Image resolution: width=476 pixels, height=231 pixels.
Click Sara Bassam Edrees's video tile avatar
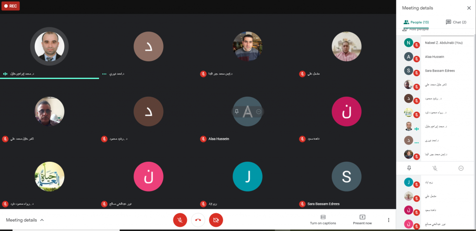pos(346,177)
